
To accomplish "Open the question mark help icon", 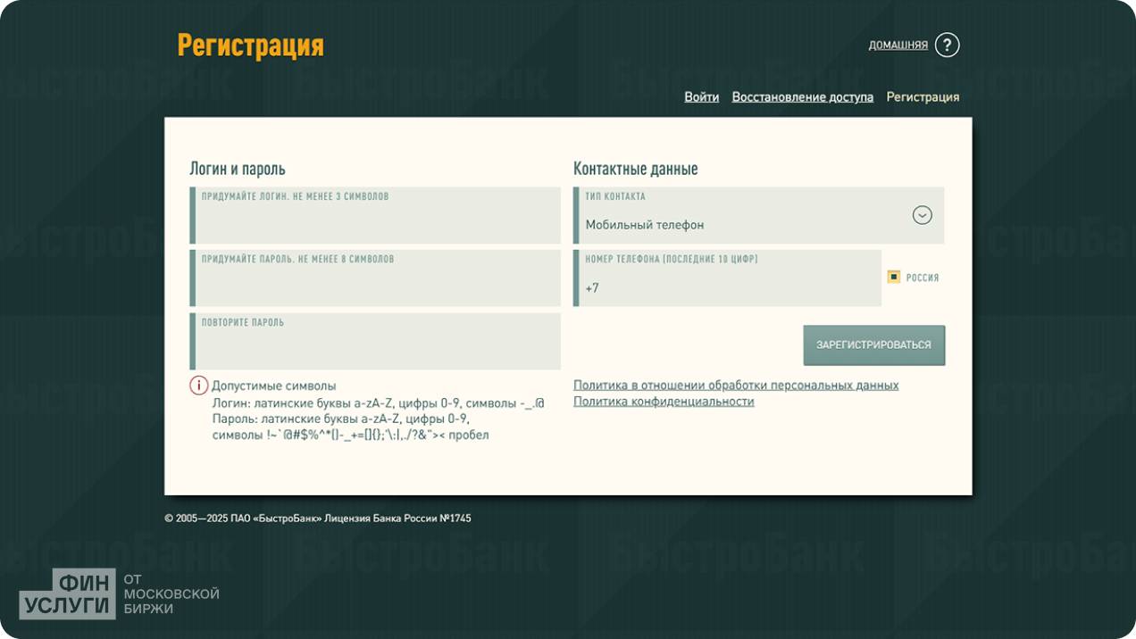I will (x=947, y=45).
